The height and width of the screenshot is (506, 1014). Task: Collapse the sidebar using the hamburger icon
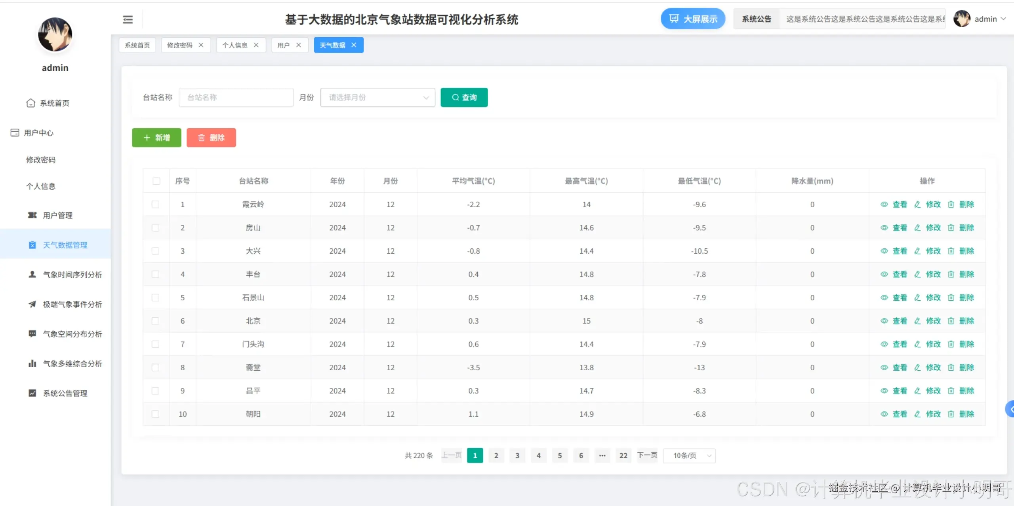(x=128, y=19)
